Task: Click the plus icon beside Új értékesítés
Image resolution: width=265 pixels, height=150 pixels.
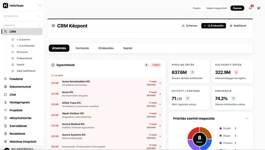Action: tap(13, 46)
